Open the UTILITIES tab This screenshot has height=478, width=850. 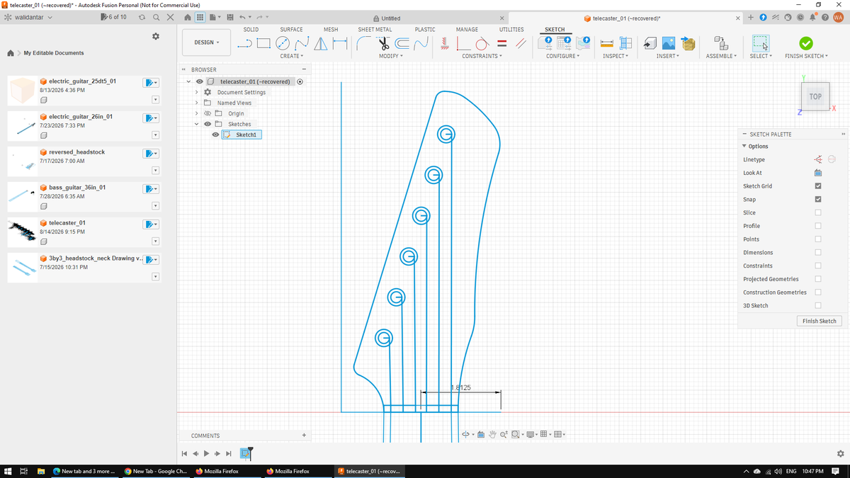(511, 30)
